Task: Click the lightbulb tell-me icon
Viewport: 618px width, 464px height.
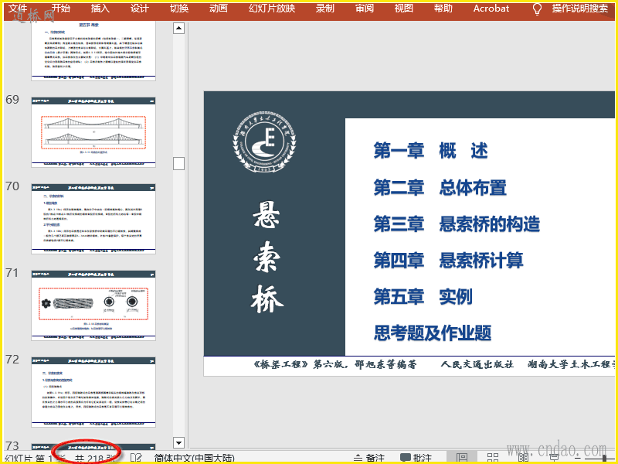Action: click(537, 9)
